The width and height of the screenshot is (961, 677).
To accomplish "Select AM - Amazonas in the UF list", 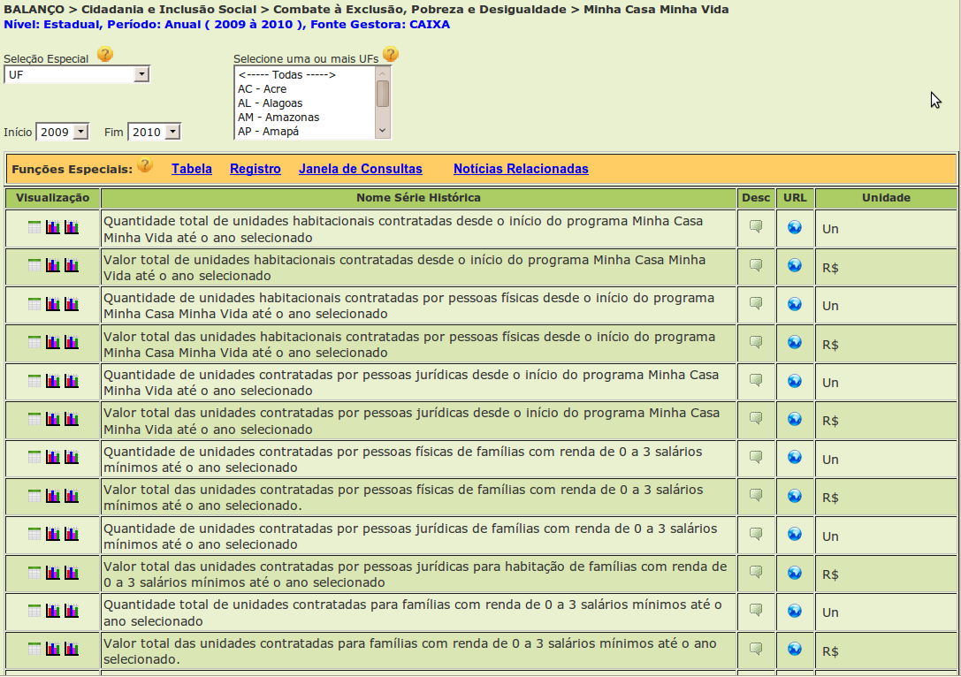I will [x=278, y=118].
